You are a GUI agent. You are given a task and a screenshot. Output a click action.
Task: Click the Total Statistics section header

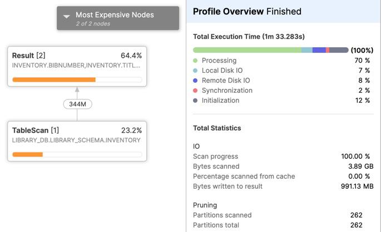217,128
